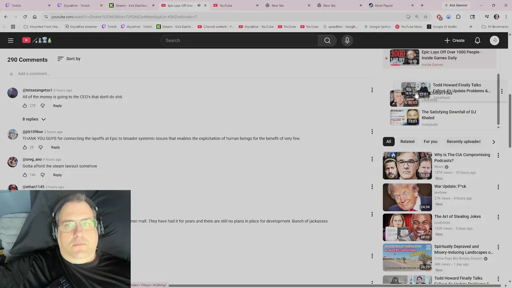Expand the 8 replies thread

tap(34, 119)
